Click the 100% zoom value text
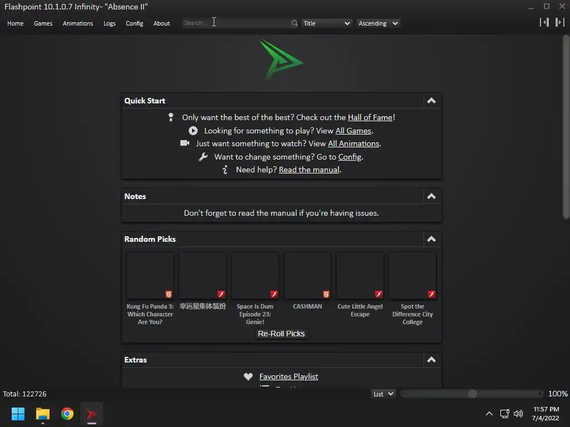Image resolution: width=570 pixels, height=427 pixels. [x=558, y=394]
